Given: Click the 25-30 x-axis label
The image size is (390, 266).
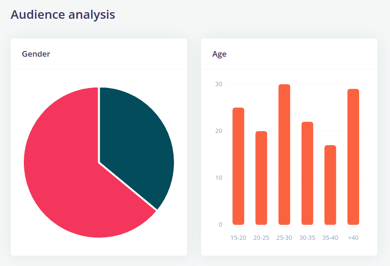Looking at the screenshot, I should tap(284, 238).
